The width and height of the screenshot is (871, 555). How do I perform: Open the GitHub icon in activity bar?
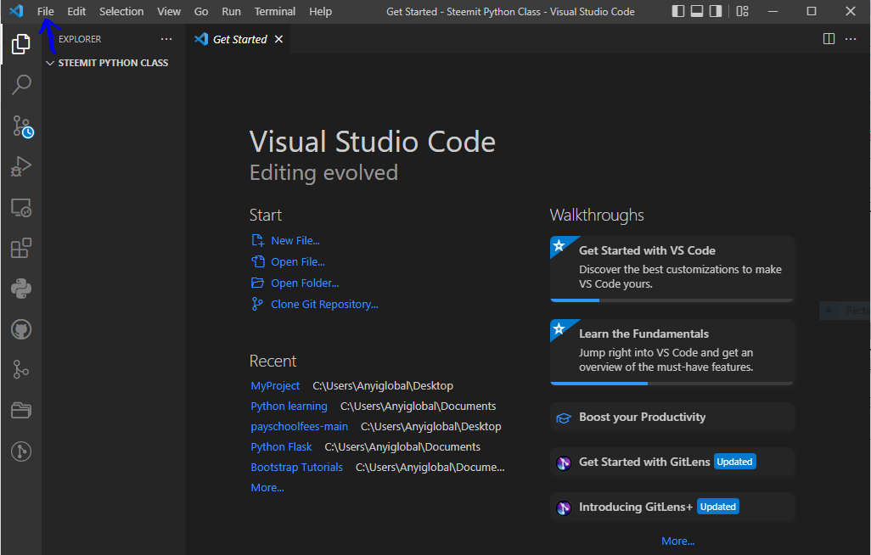point(21,329)
